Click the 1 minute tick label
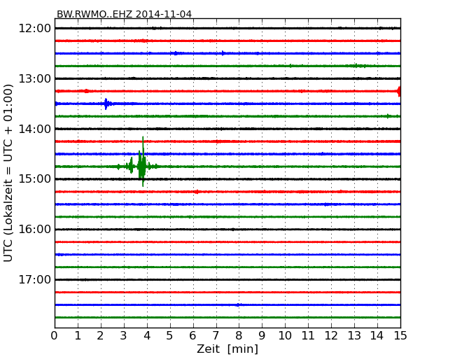The height and width of the screenshot is (364, 455). (x=78, y=336)
